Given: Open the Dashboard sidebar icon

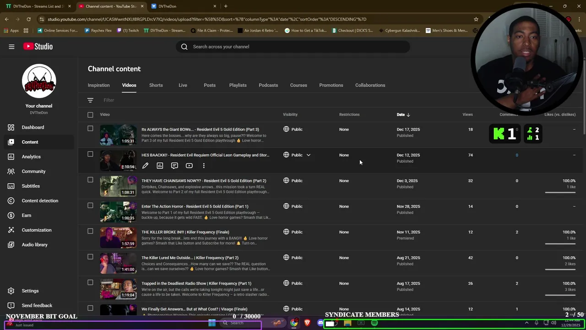Looking at the screenshot, I should pos(11,127).
